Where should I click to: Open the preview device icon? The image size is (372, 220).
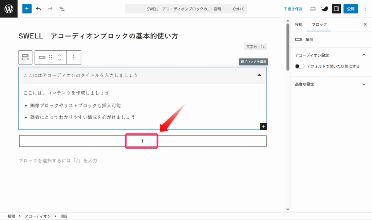click(313, 9)
